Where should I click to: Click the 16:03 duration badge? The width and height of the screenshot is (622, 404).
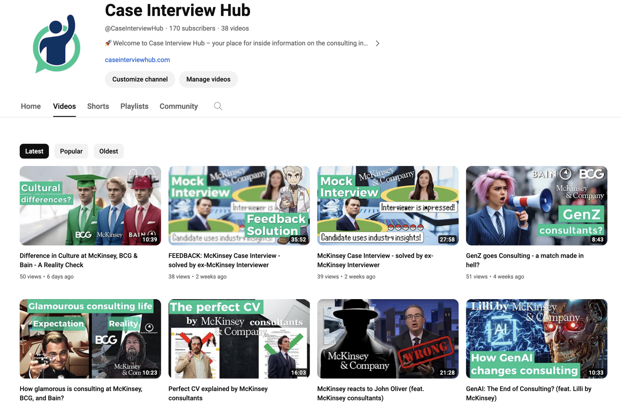click(298, 373)
